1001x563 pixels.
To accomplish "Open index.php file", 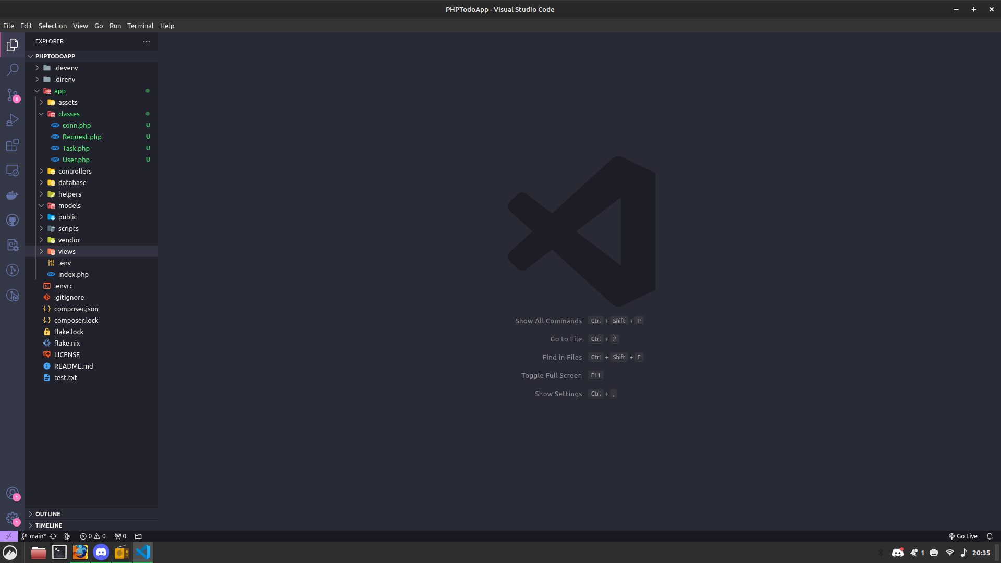I will click(x=92, y=274).
